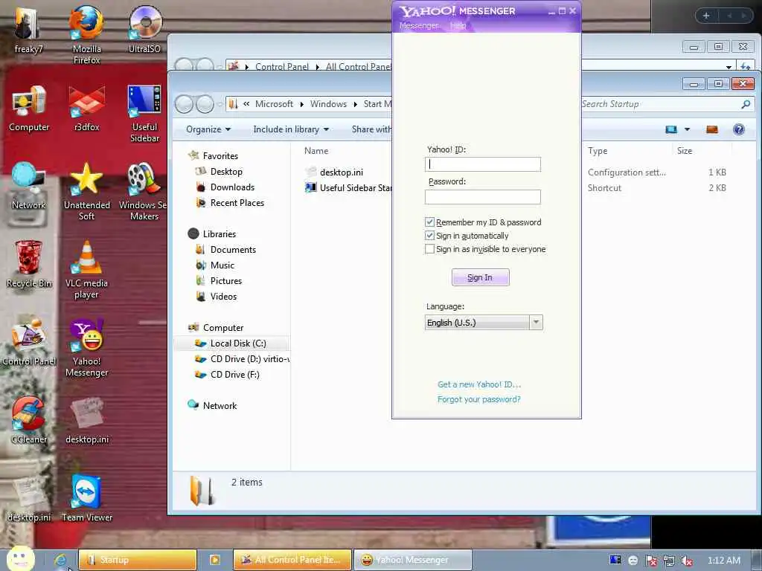Image resolution: width=762 pixels, height=571 pixels.
Task: Open the CCleaner desktop shortcut
Action: click(x=29, y=420)
